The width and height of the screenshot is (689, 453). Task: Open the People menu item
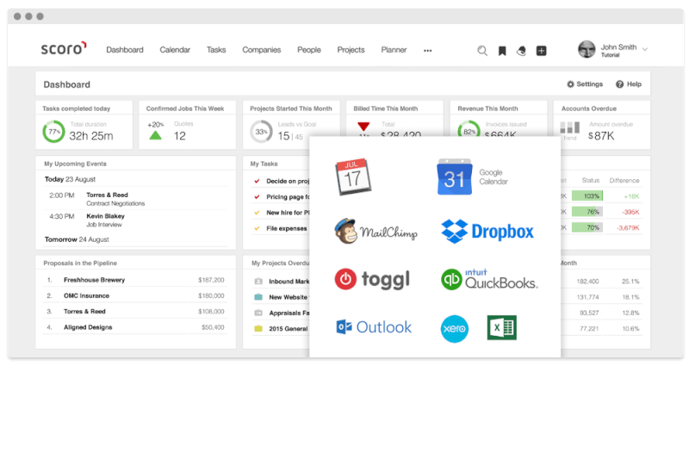(x=309, y=50)
